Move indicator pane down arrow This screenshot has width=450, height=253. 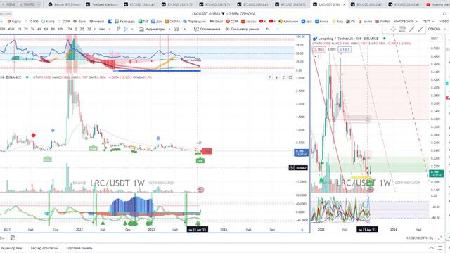point(276,77)
